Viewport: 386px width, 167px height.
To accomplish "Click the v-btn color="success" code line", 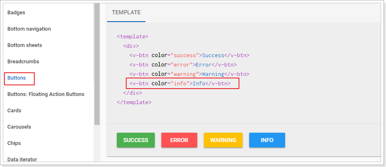I will tap(190, 55).
